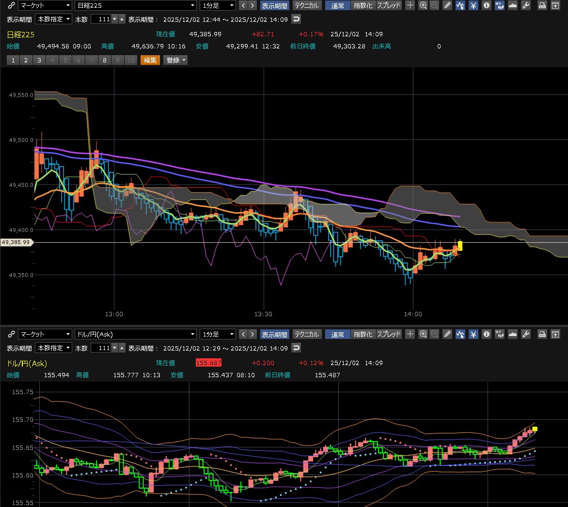The height and width of the screenshot is (507, 568).
Task: Select the pencil drawing tool in the top chart toolbar
Action: tap(448, 6)
